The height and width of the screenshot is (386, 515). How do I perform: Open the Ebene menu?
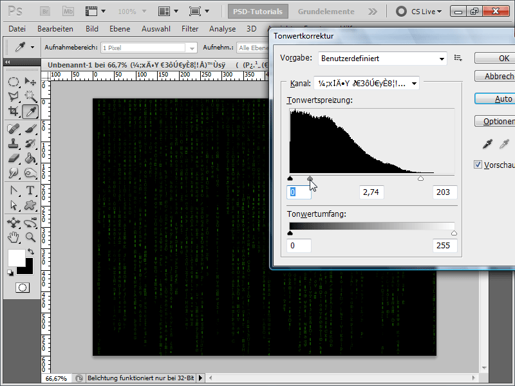[x=120, y=29]
